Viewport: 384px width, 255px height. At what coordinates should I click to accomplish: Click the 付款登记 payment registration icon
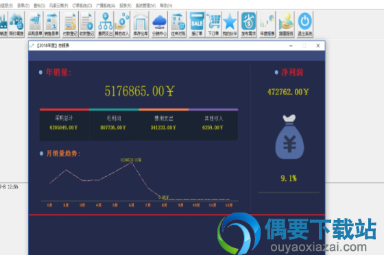pyautogui.click(x=70, y=24)
